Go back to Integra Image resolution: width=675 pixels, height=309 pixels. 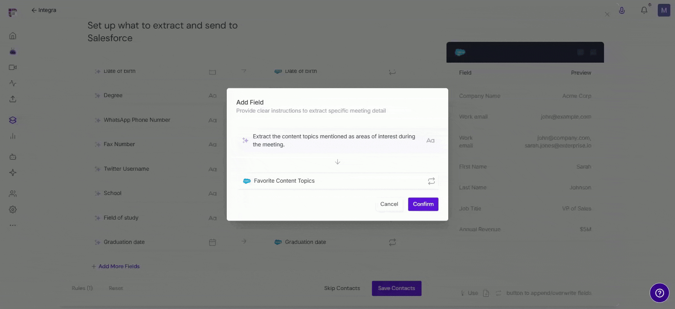(x=44, y=10)
